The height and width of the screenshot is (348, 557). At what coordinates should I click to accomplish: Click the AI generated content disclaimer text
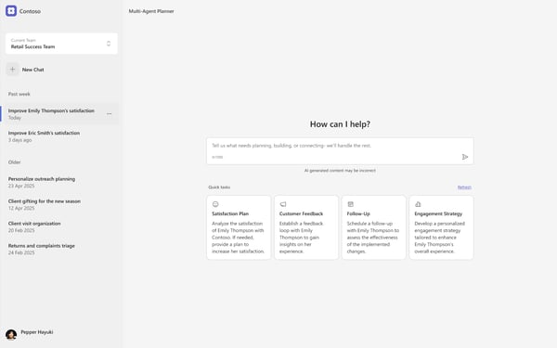(x=340, y=171)
